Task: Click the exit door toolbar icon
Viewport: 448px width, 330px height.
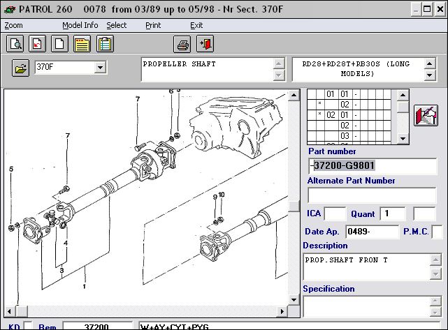Action: click(x=205, y=44)
